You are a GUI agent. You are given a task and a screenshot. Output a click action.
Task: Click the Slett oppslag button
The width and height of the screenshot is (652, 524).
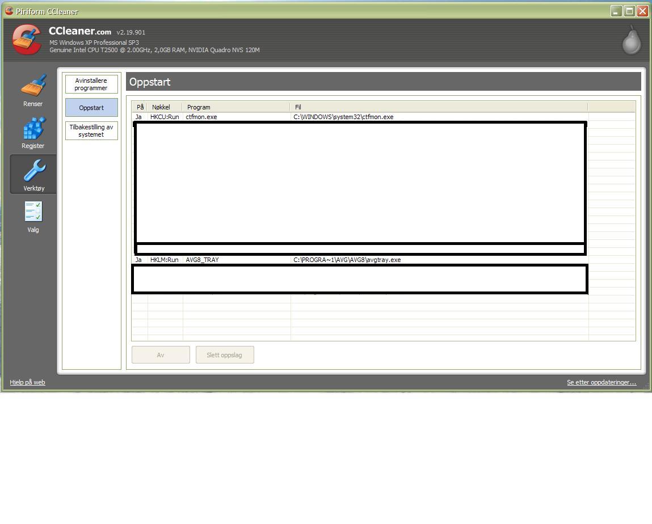coord(225,355)
